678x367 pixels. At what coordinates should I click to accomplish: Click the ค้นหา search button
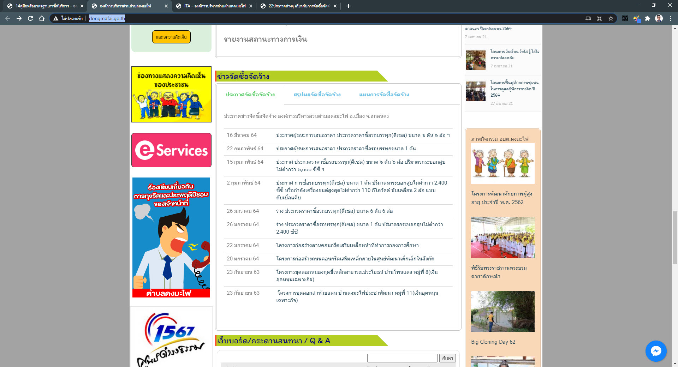[447, 358]
